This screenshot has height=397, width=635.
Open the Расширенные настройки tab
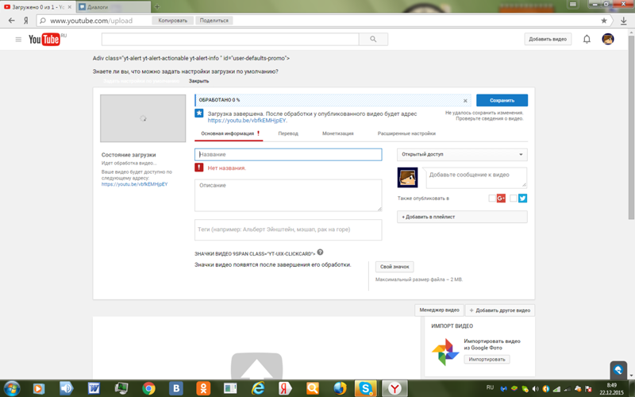click(x=406, y=133)
